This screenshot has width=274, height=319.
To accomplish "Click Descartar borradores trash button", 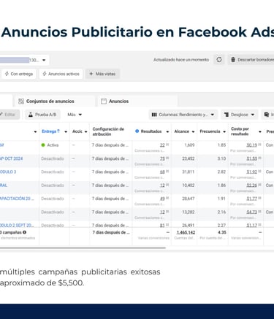I will click(x=251, y=60).
